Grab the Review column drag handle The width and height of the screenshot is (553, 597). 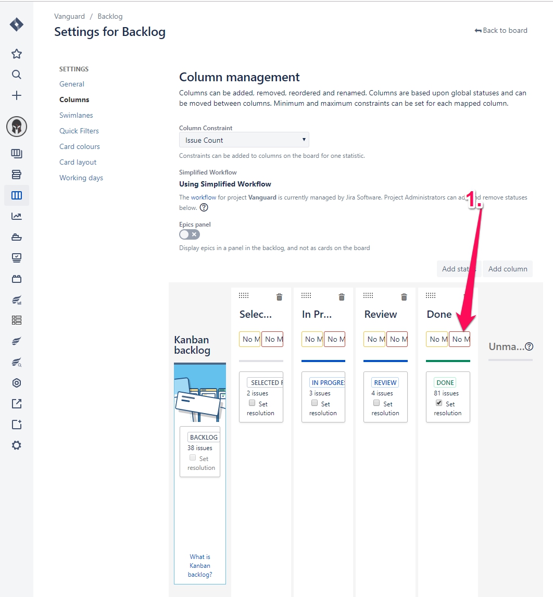coord(368,295)
